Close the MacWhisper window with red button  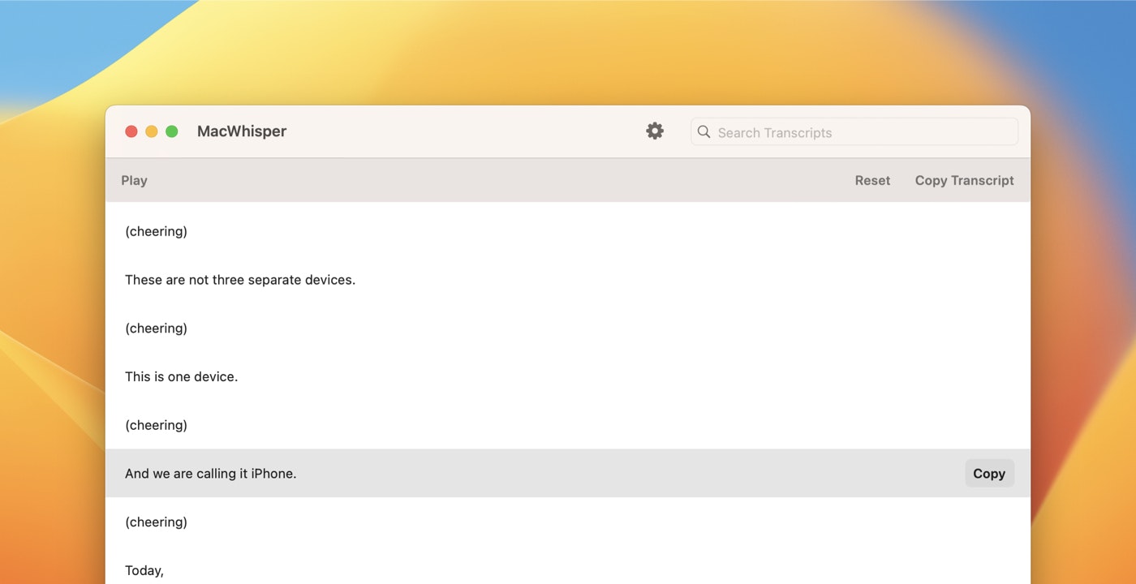coord(131,131)
